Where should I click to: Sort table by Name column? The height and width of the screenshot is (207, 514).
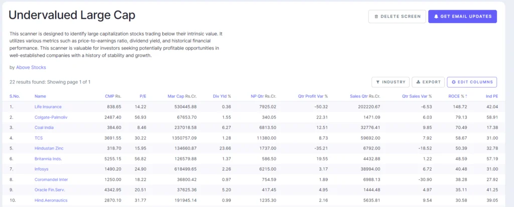40,96
